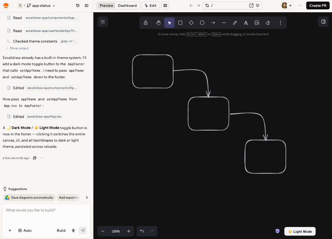Open the version history icon
The width and height of the screenshot is (332, 239).
(x=78, y=6)
